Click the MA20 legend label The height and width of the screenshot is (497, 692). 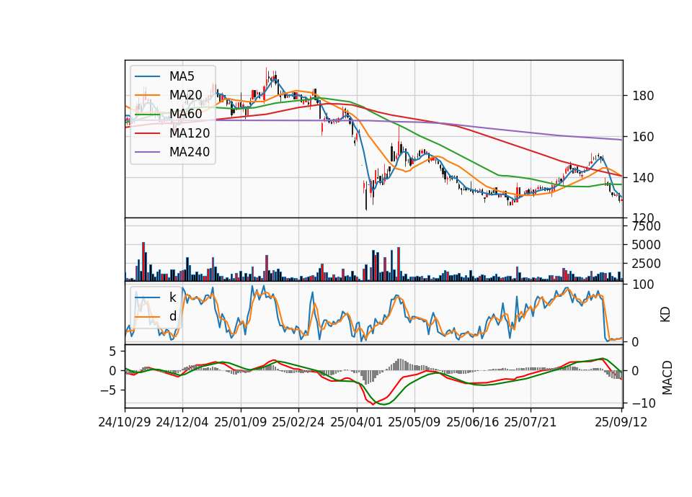click(x=185, y=95)
